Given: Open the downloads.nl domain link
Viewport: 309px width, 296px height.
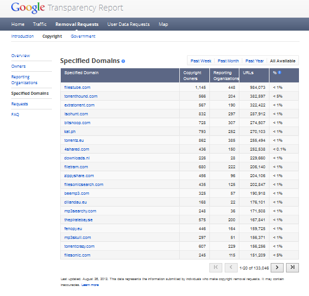Looking at the screenshot, I should click(77, 158).
